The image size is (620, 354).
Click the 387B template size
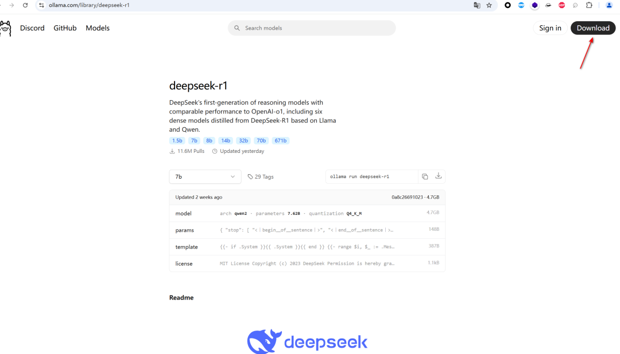pos(434,246)
